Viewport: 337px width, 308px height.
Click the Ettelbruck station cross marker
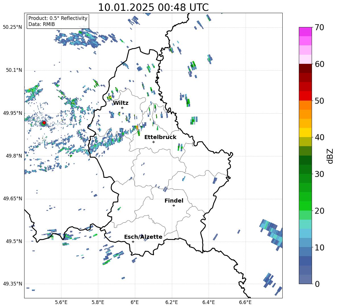pos(153,142)
